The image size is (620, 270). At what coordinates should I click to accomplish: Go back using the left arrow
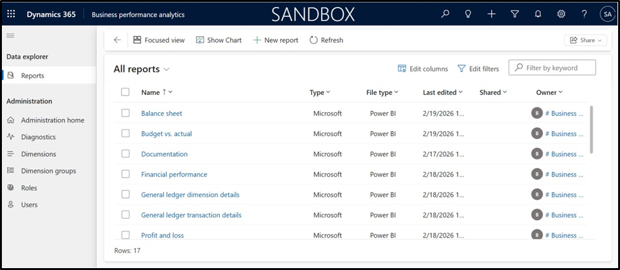coord(117,40)
